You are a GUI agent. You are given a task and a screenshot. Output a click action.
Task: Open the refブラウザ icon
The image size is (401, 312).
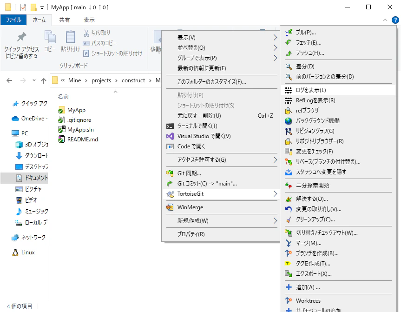coord(289,111)
